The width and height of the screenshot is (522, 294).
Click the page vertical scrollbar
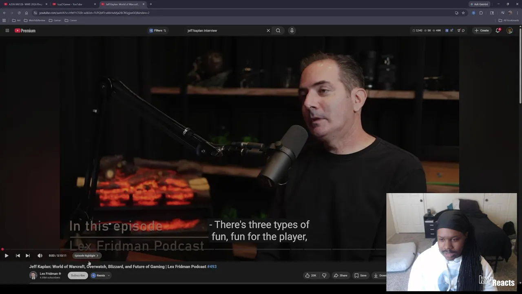(520, 65)
